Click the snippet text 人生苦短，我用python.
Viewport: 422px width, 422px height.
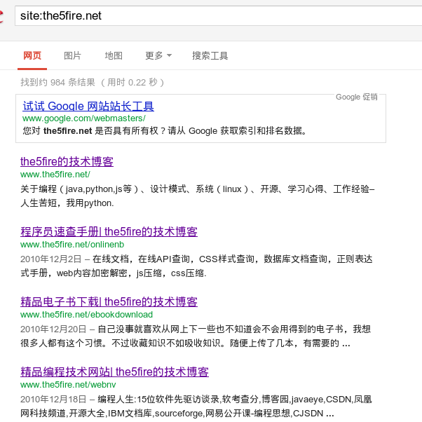click(67, 203)
